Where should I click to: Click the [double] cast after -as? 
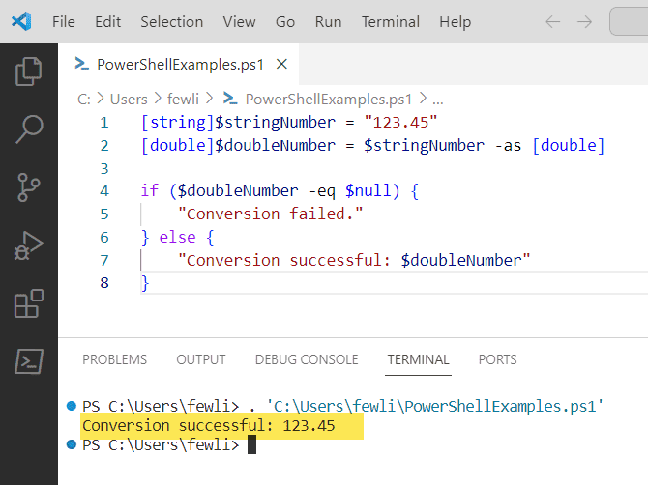point(569,145)
